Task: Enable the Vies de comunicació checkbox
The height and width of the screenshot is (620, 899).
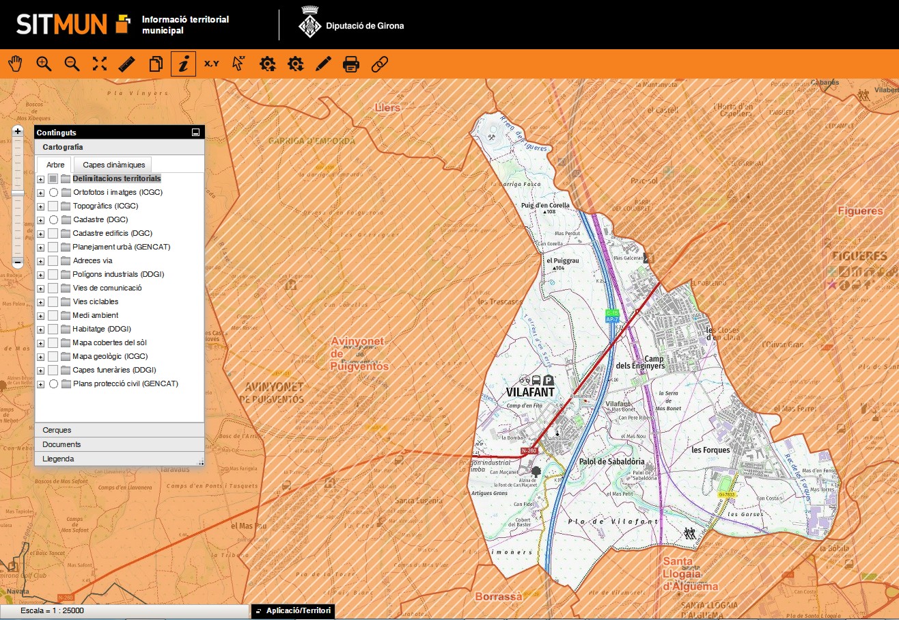Action: click(53, 288)
